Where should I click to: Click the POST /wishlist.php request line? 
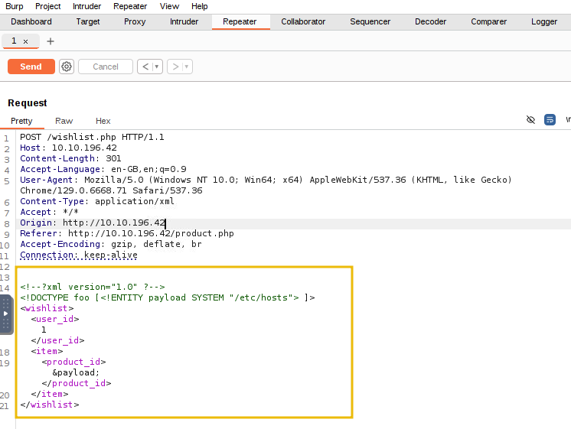pyautogui.click(x=92, y=137)
